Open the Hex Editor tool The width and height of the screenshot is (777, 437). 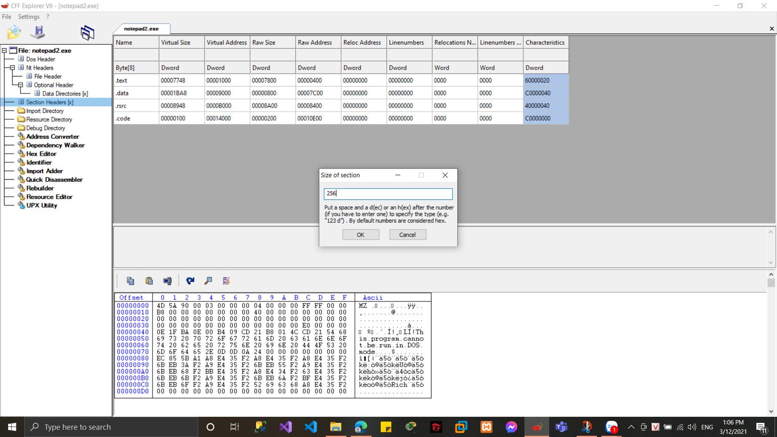[41, 154]
